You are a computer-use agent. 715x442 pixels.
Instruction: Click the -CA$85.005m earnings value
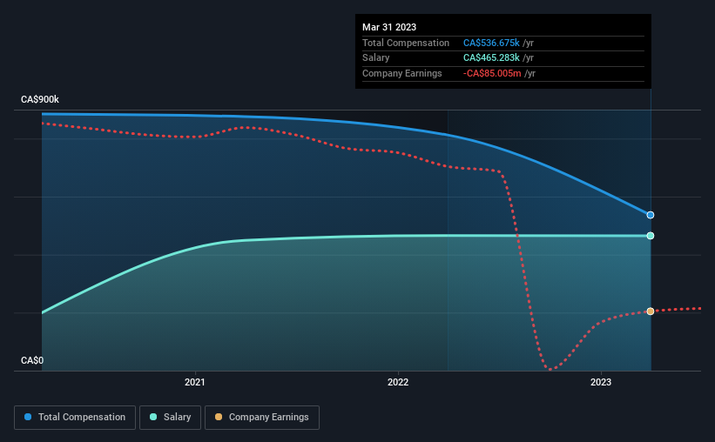[x=492, y=73]
